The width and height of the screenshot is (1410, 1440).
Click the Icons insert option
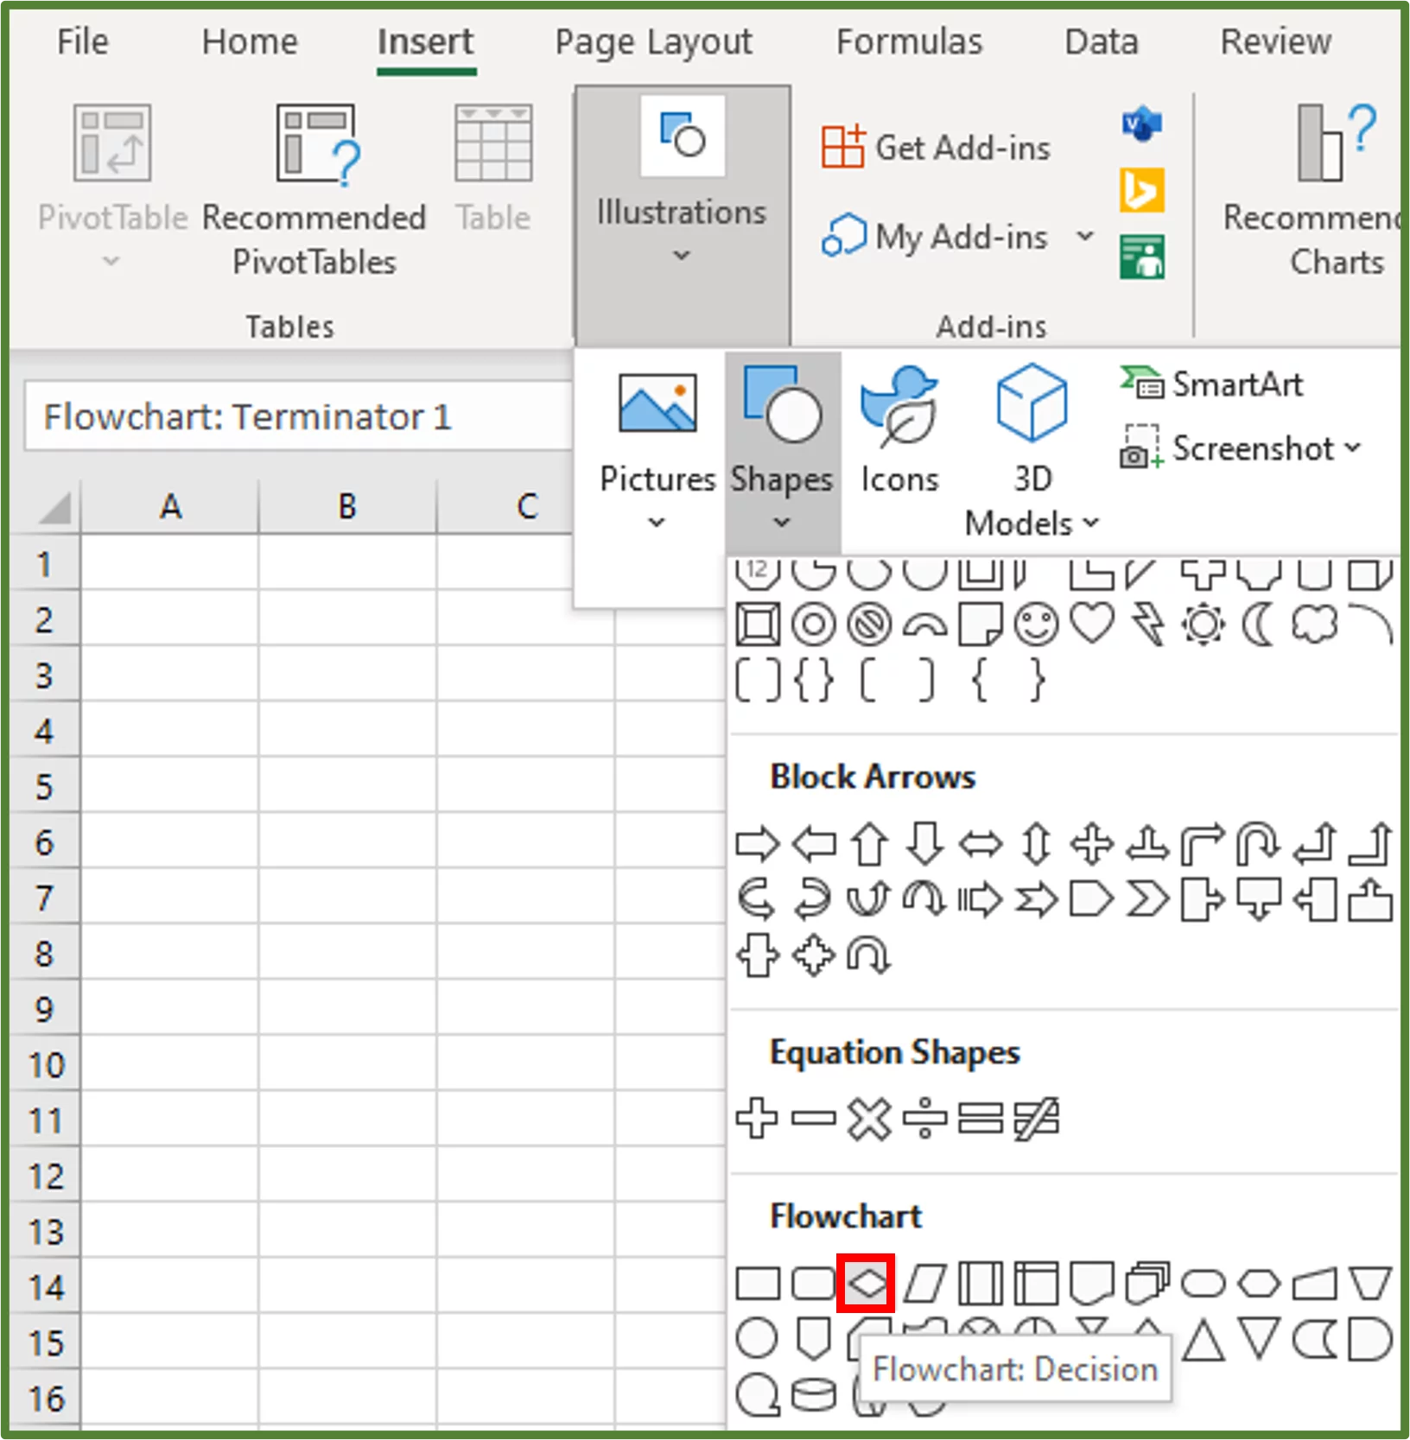(899, 428)
